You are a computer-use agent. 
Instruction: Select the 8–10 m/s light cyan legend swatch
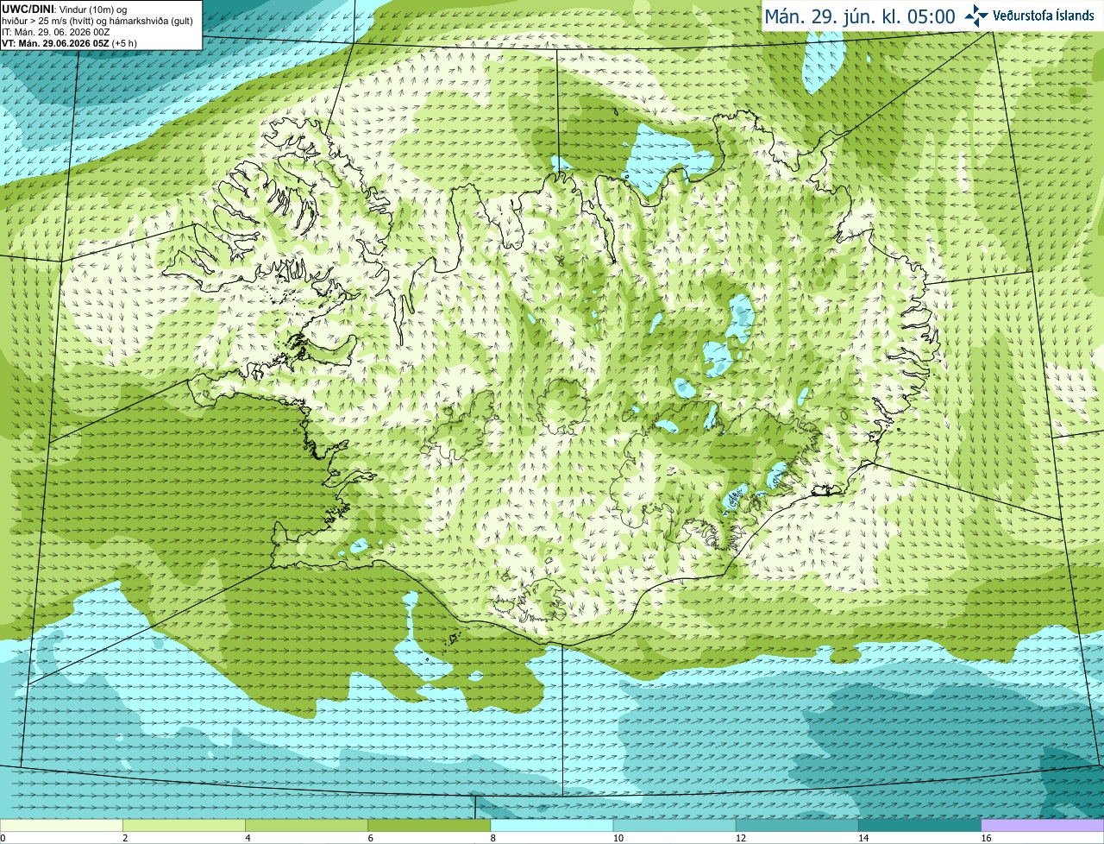(552, 826)
